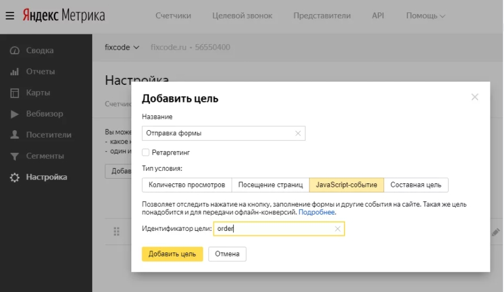
Task: Follow the Подробнее link
Action: pos(317,212)
